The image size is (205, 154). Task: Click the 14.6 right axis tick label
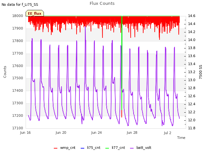[192, 16]
